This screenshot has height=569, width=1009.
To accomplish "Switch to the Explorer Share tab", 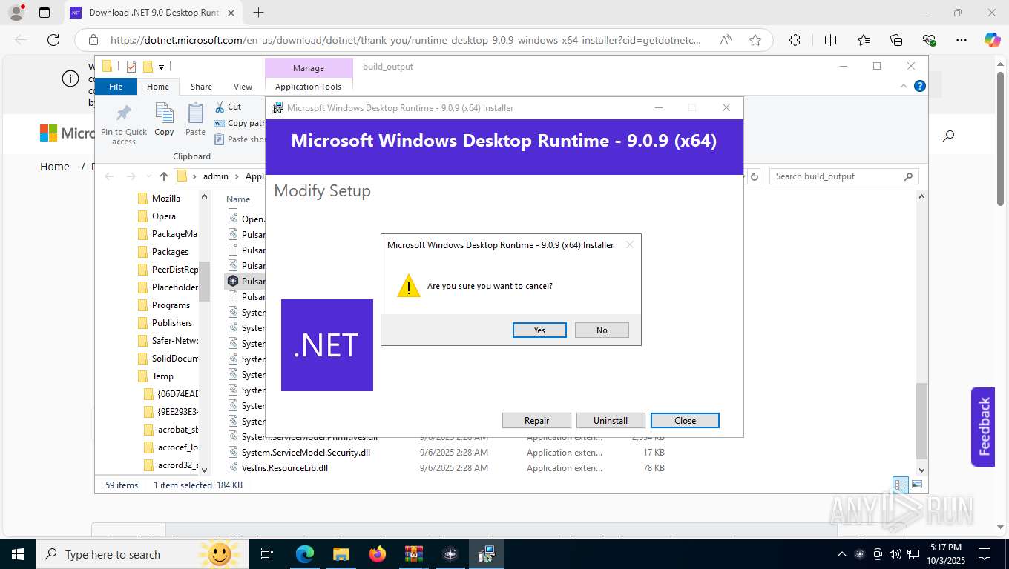I will [201, 87].
